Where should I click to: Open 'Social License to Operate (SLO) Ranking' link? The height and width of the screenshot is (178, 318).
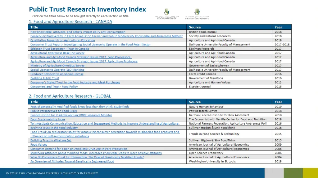click(x=57, y=70)
